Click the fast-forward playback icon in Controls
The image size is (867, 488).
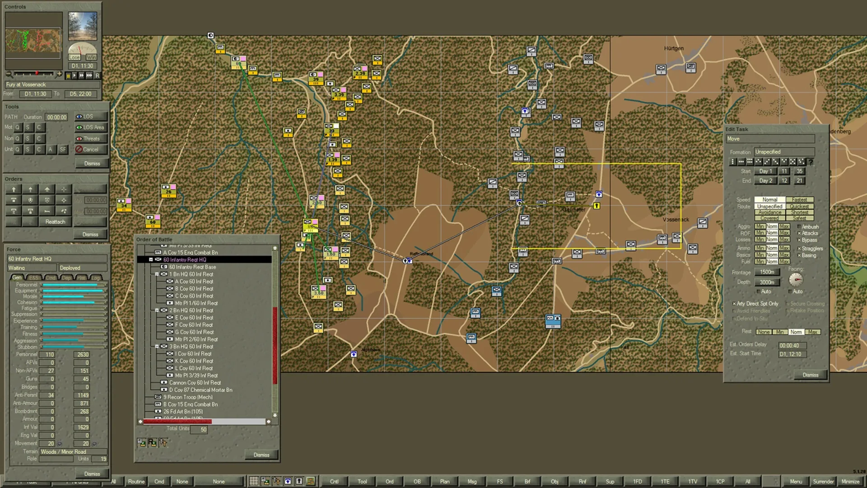(x=82, y=75)
